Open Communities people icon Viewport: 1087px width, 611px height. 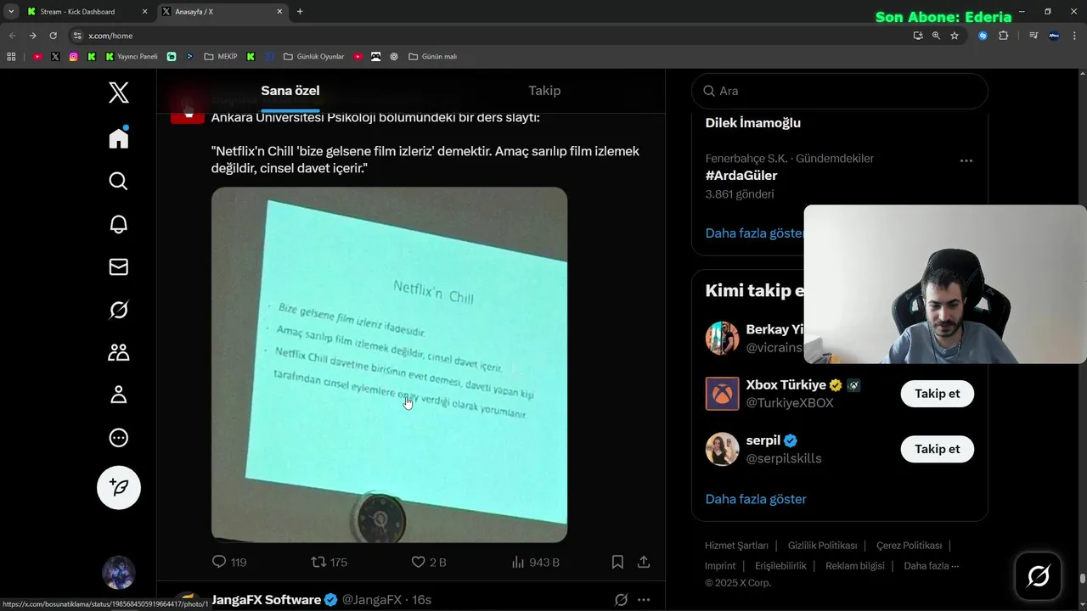pos(119,352)
